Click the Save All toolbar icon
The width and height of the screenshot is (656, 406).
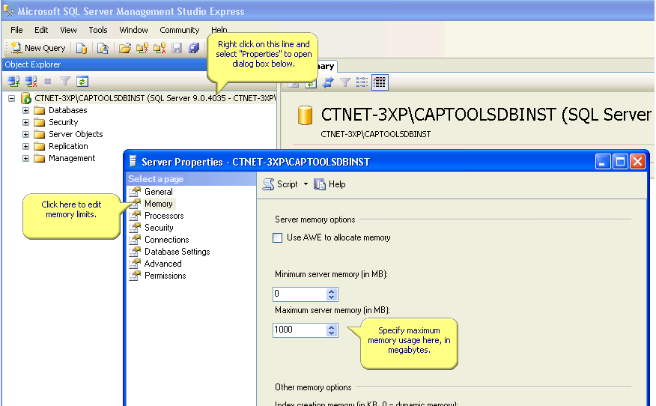193,48
